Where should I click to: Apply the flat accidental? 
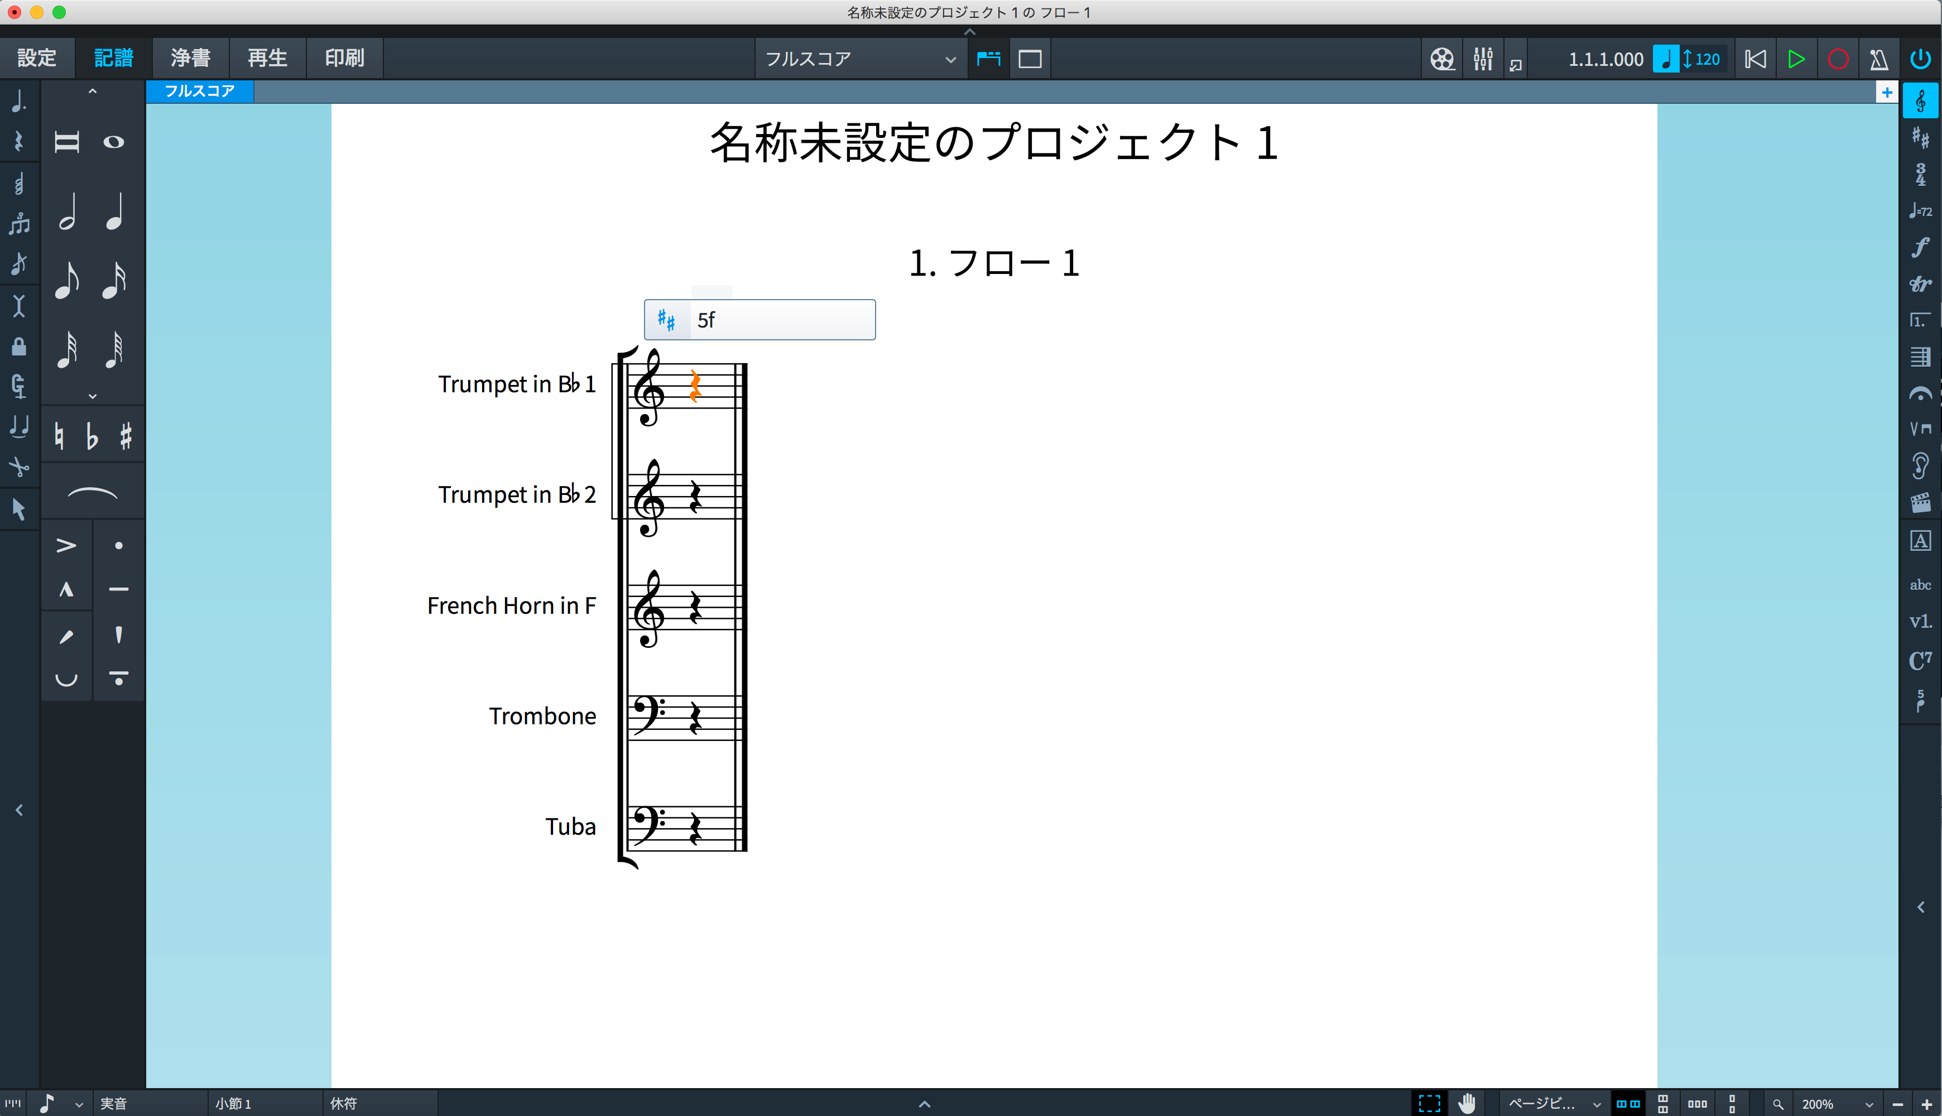(92, 437)
